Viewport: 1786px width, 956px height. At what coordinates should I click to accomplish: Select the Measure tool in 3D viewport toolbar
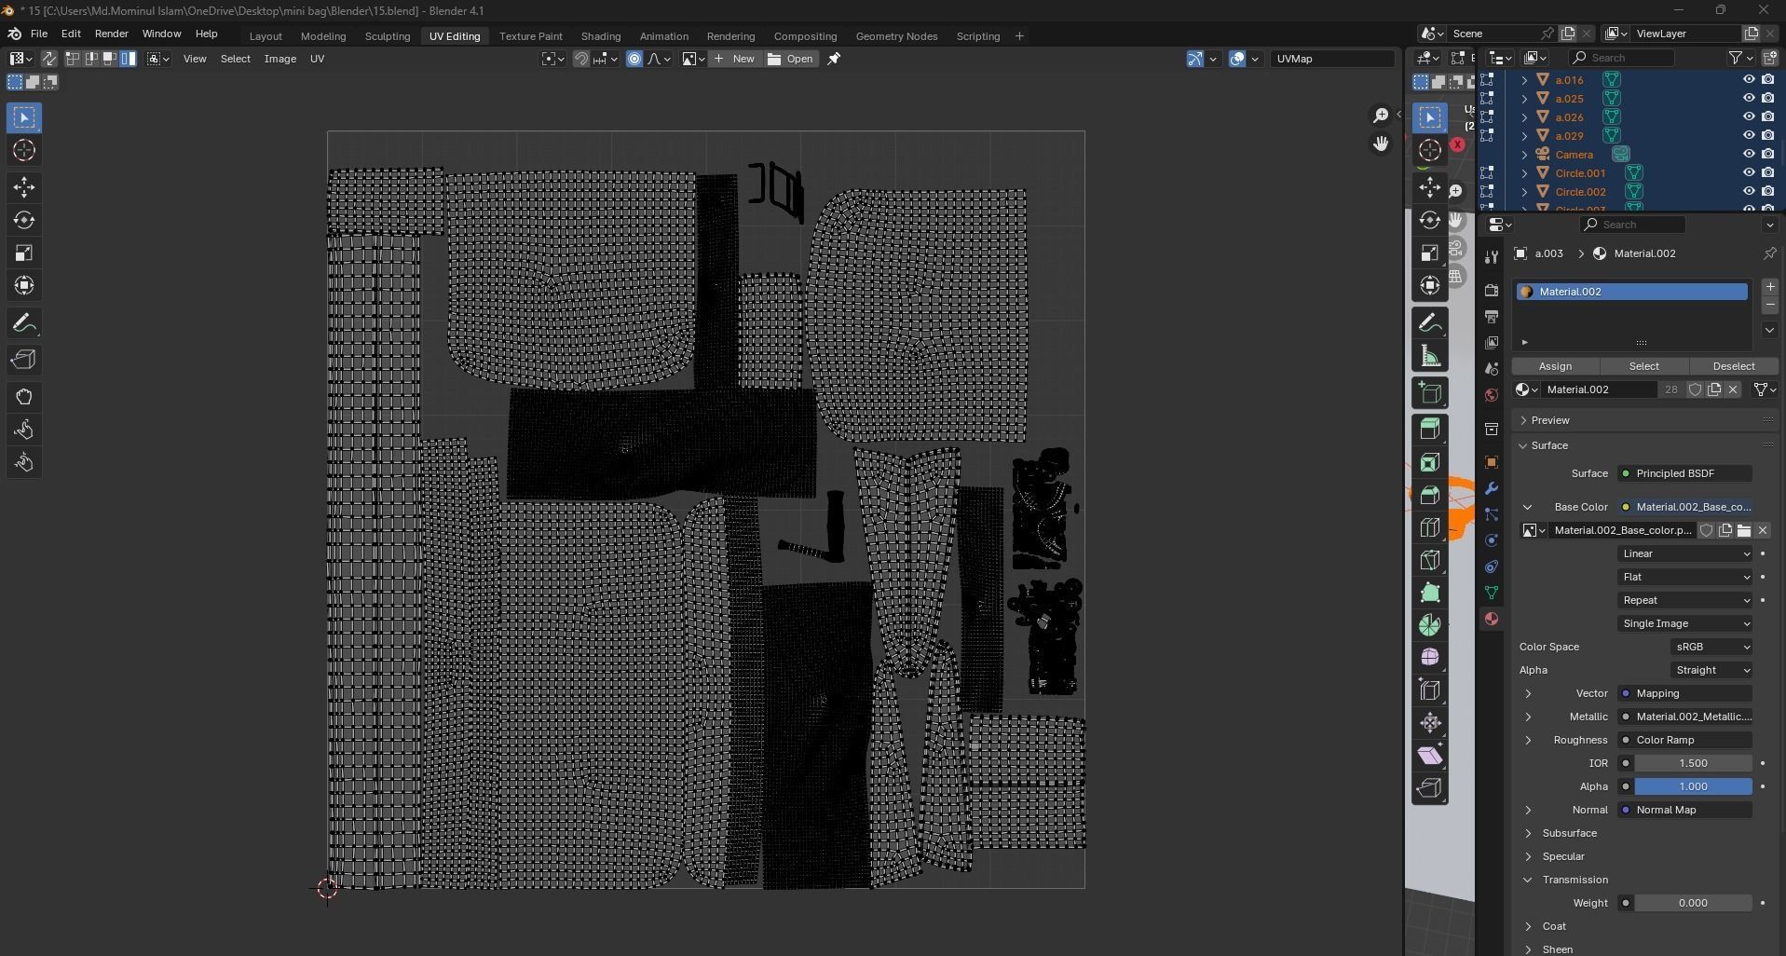(1430, 356)
